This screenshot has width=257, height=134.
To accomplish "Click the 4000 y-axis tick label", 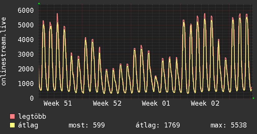I will coord(26,40).
